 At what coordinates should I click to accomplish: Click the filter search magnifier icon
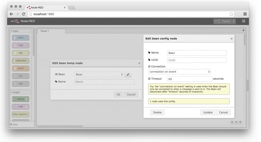pyautogui.click(x=11, y=124)
